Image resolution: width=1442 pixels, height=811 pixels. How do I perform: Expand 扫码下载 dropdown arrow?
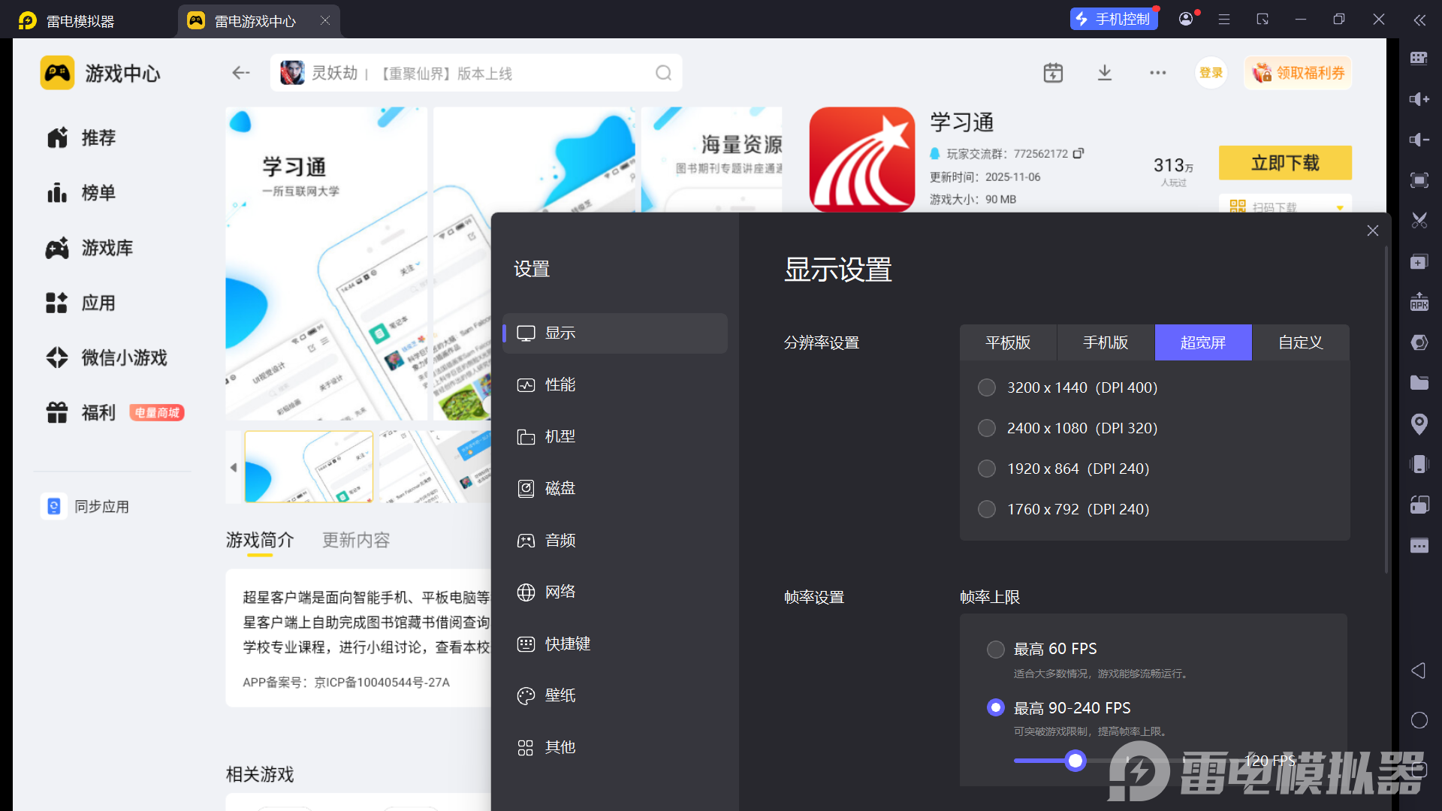tap(1339, 207)
